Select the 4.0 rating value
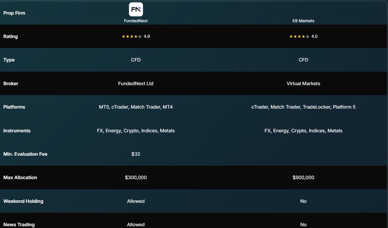 314,36
